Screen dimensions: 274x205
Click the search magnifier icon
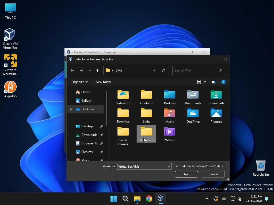(x=221, y=70)
